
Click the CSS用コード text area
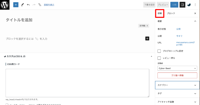point(77,83)
